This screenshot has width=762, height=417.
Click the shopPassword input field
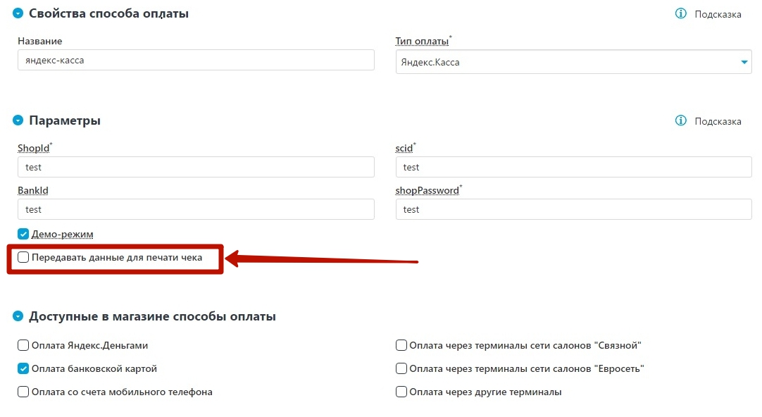coord(573,209)
